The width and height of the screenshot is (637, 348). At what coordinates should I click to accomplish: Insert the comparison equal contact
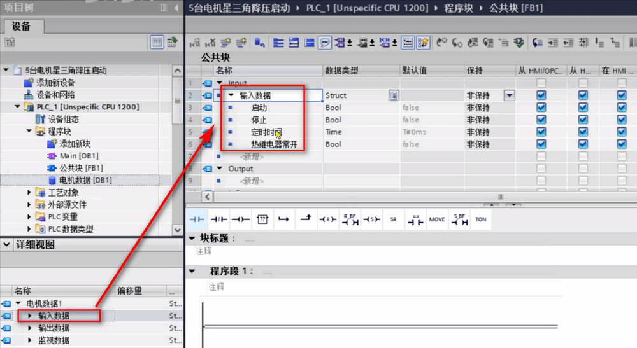(x=415, y=219)
